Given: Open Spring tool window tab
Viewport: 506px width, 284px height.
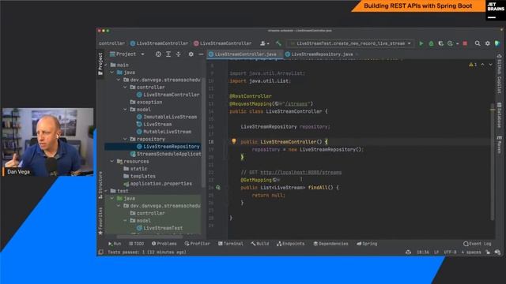Looking at the screenshot, I should 367,244.
